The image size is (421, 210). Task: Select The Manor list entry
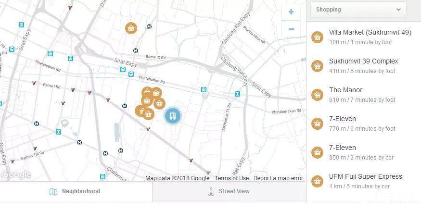364,95
